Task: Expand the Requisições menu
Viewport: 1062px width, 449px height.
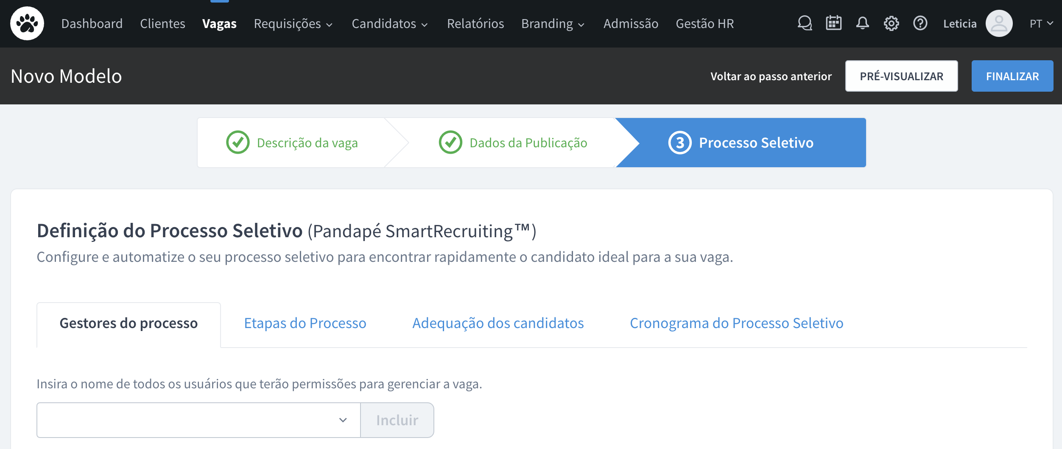Action: 293,24
